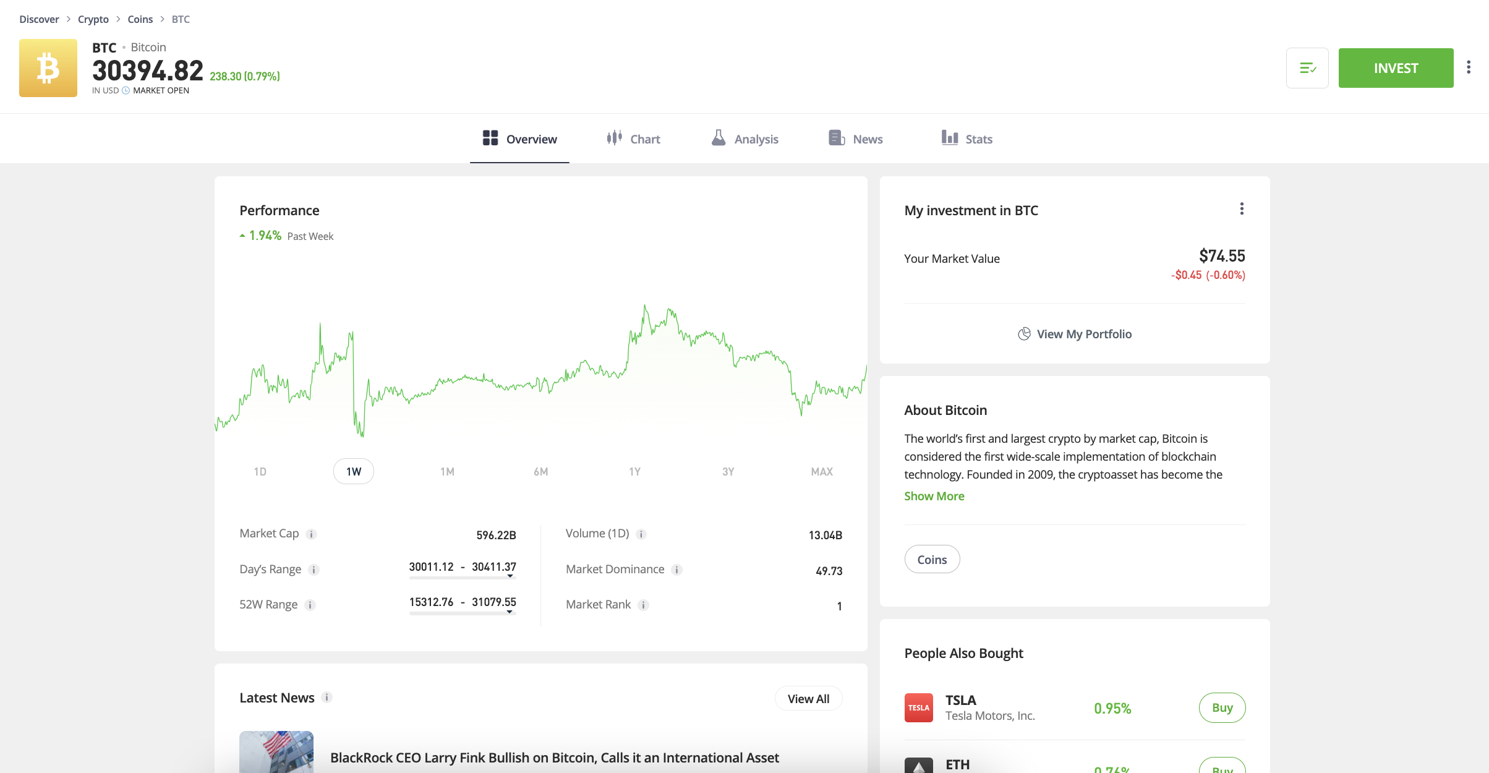Click the Market Cap info icon

(312, 534)
